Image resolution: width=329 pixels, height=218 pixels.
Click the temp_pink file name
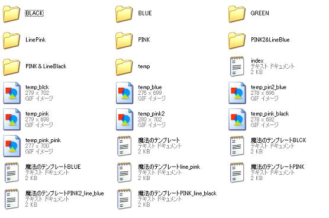(37, 114)
